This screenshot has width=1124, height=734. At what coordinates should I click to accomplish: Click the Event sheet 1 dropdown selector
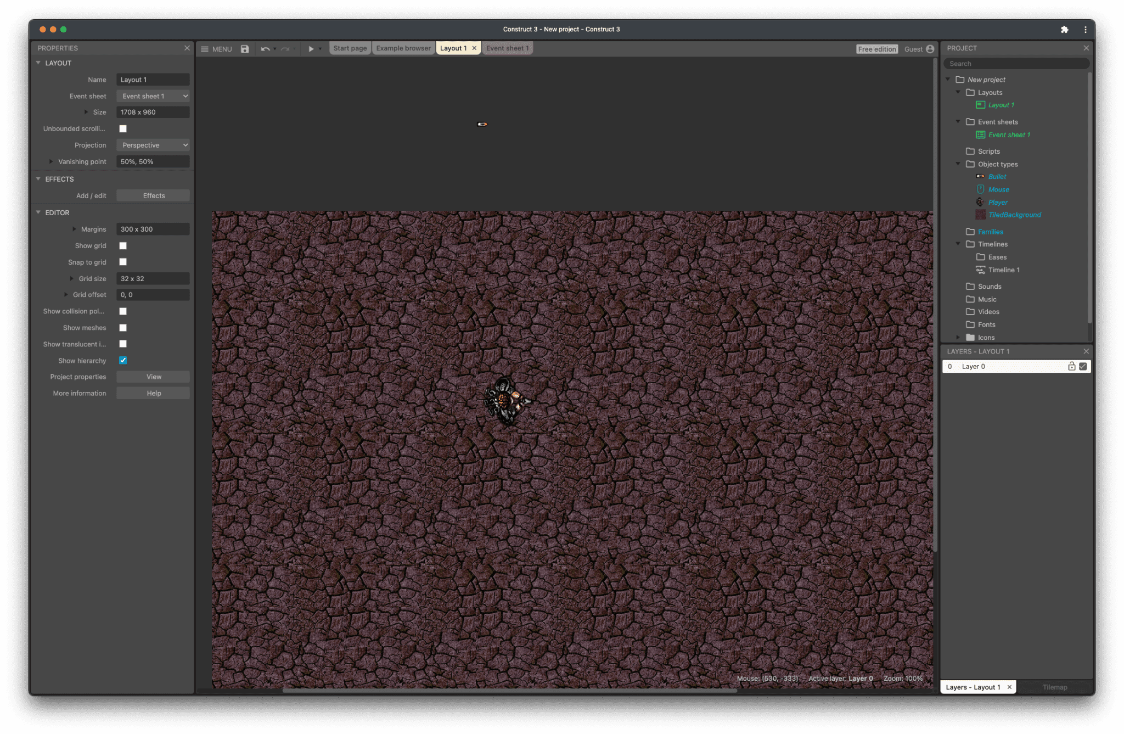153,96
